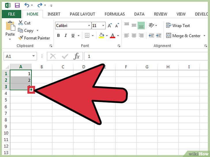The height and width of the screenshot is (157, 210).
Task: Enable Wrap Text
Action: pyautogui.click(x=178, y=25)
